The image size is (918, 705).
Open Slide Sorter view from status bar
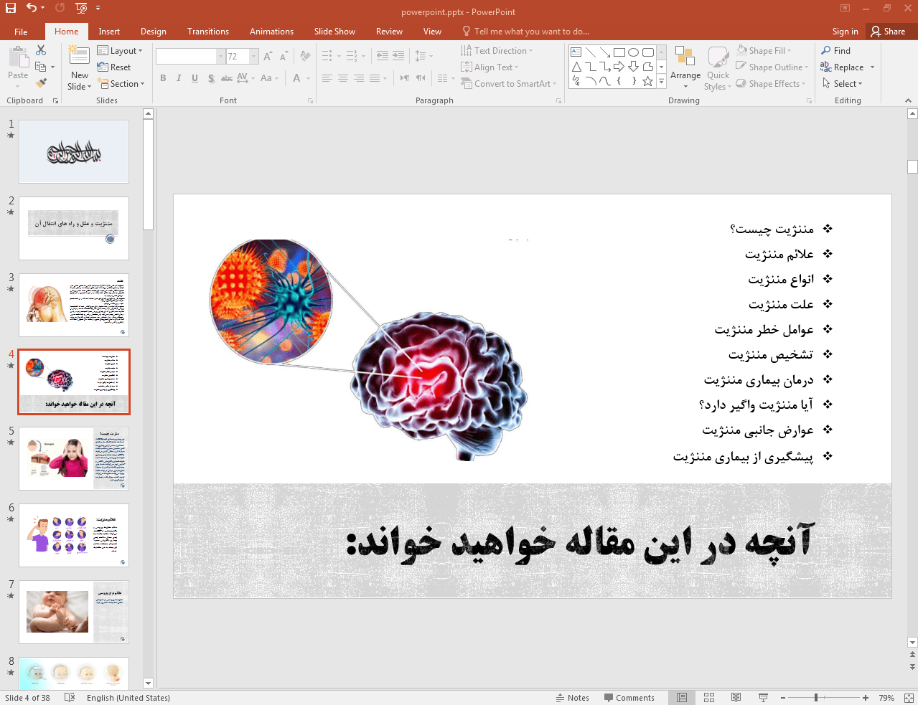(x=709, y=698)
